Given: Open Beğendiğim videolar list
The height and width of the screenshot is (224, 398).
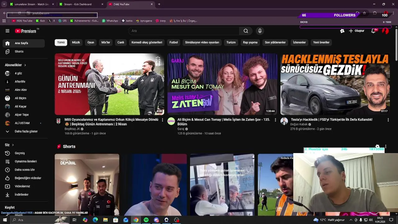Looking at the screenshot, I should 24,178.
